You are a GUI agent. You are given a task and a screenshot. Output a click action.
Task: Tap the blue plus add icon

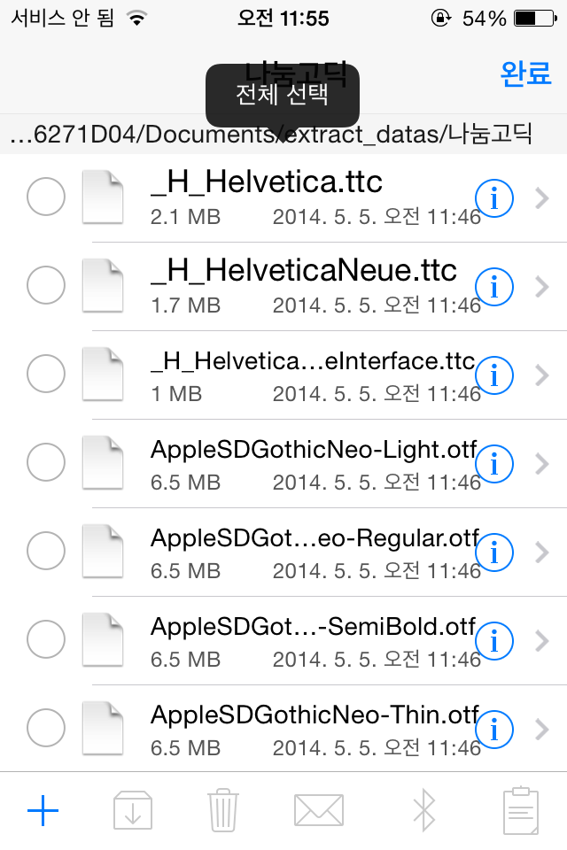click(x=43, y=811)
